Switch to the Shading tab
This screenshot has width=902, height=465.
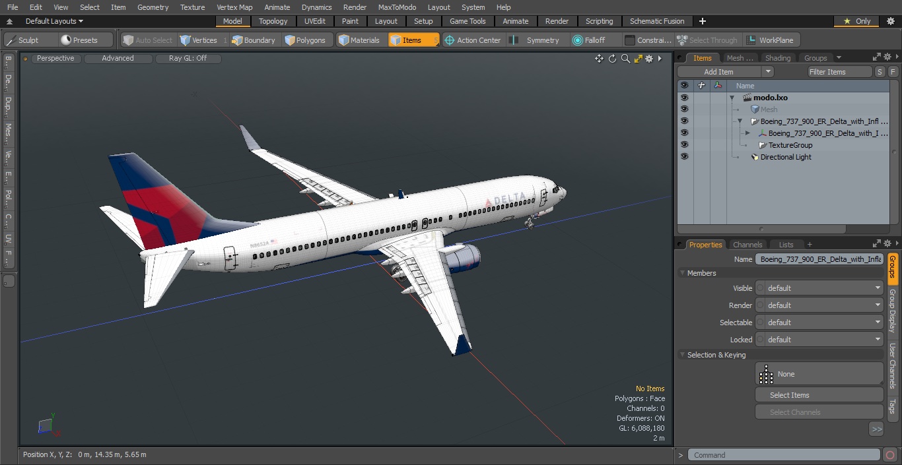778,58
